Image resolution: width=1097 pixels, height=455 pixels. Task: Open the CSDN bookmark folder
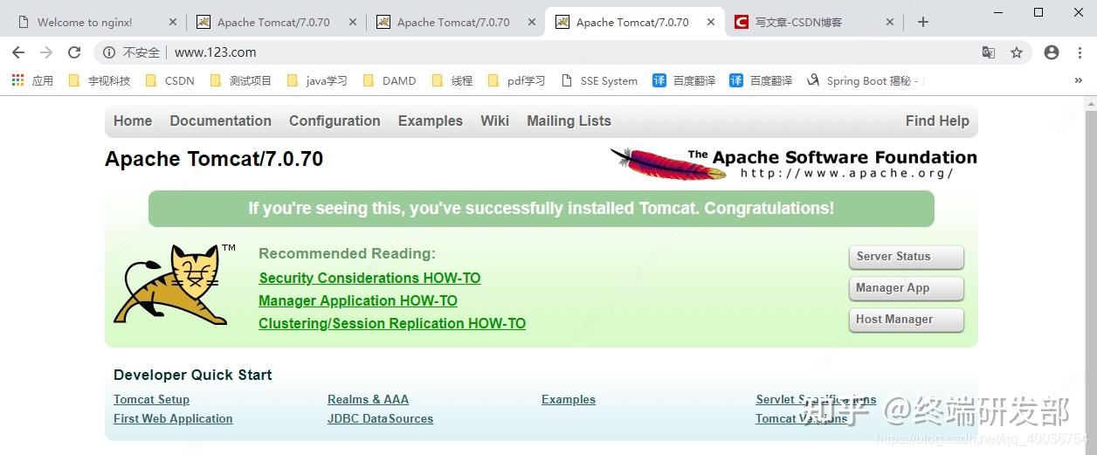169,80
